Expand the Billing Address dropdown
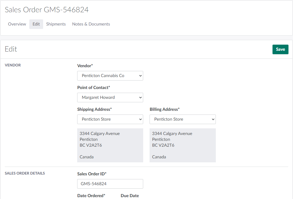 click(183, 119)
